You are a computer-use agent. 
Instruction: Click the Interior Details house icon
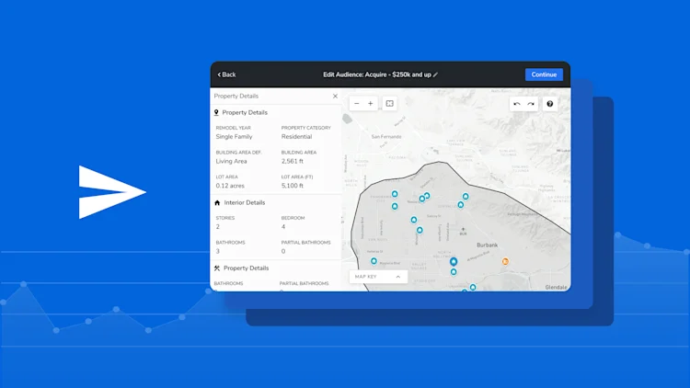[217, 203]
